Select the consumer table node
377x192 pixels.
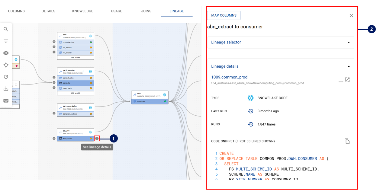(x=150, y=101)
